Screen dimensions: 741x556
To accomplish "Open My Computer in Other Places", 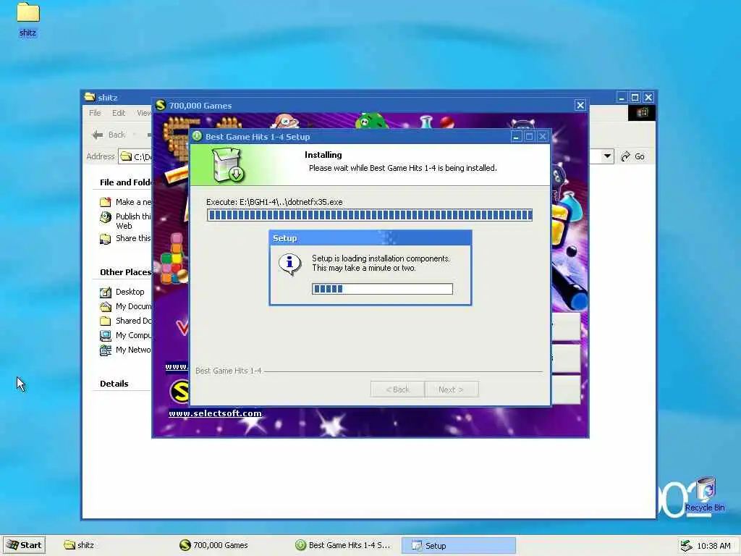I will click(x=133, y=335).
